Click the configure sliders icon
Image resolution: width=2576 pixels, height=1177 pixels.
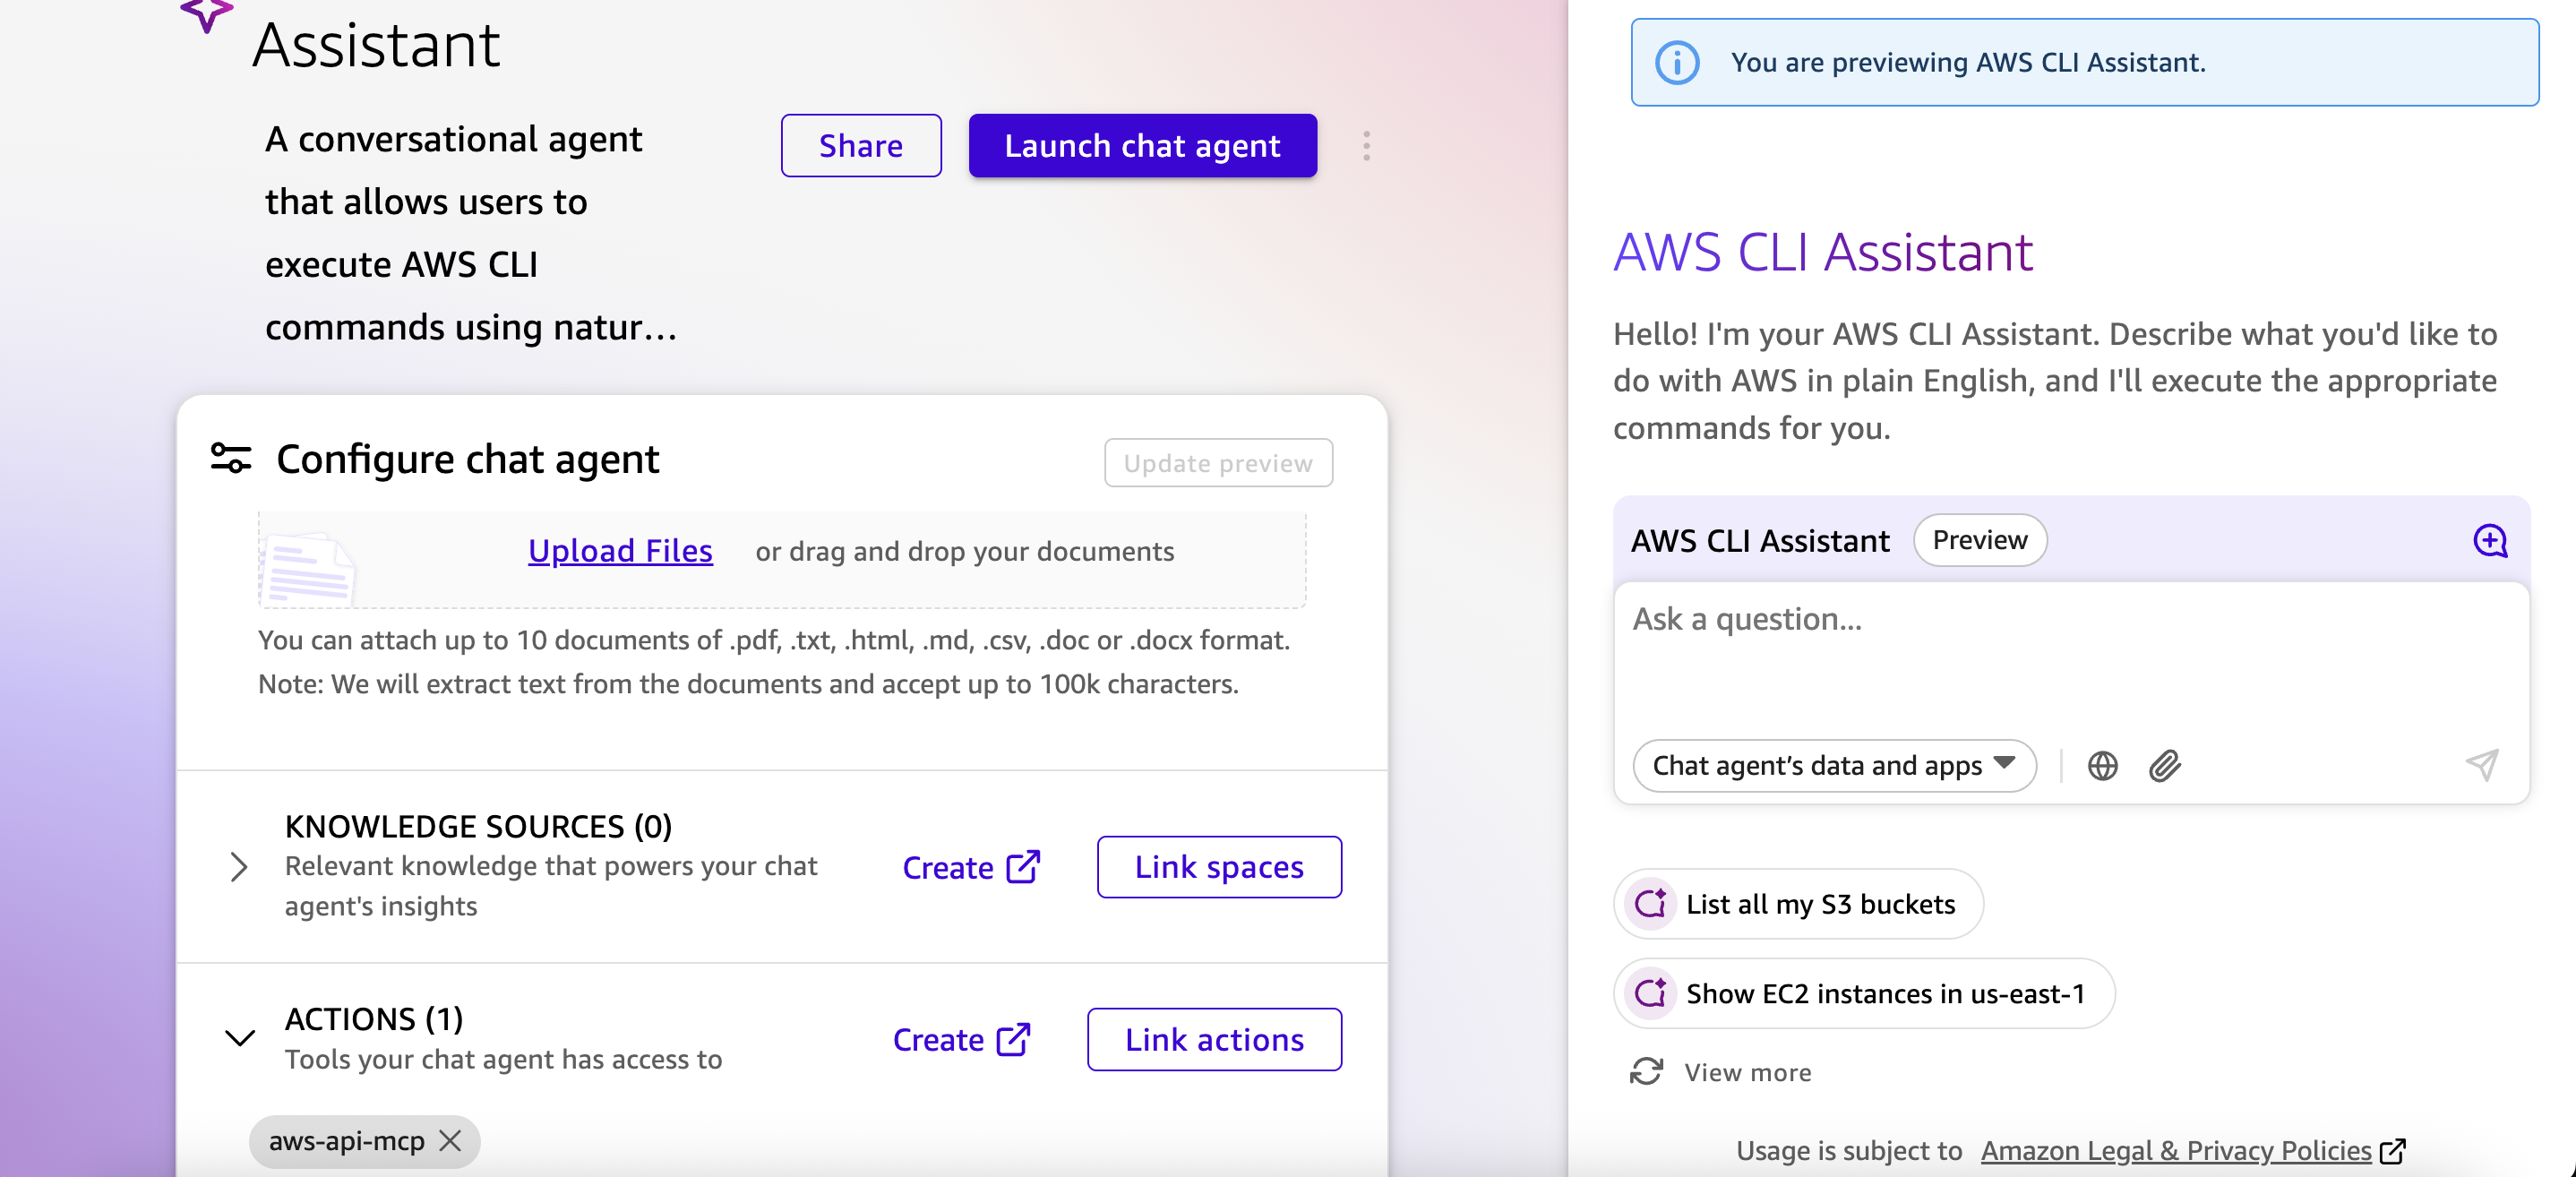[x=231, y=459]
